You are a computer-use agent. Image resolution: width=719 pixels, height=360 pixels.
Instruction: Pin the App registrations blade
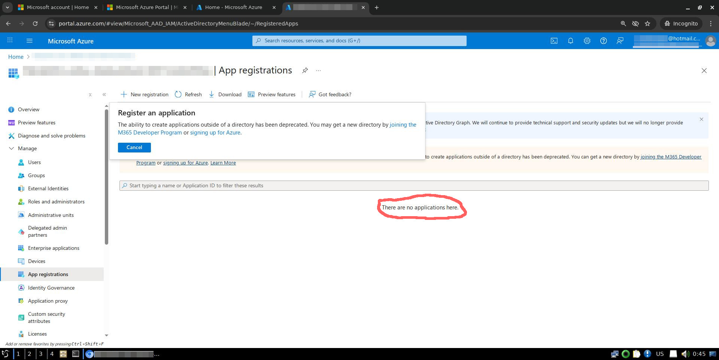click(x=305, y=70)
